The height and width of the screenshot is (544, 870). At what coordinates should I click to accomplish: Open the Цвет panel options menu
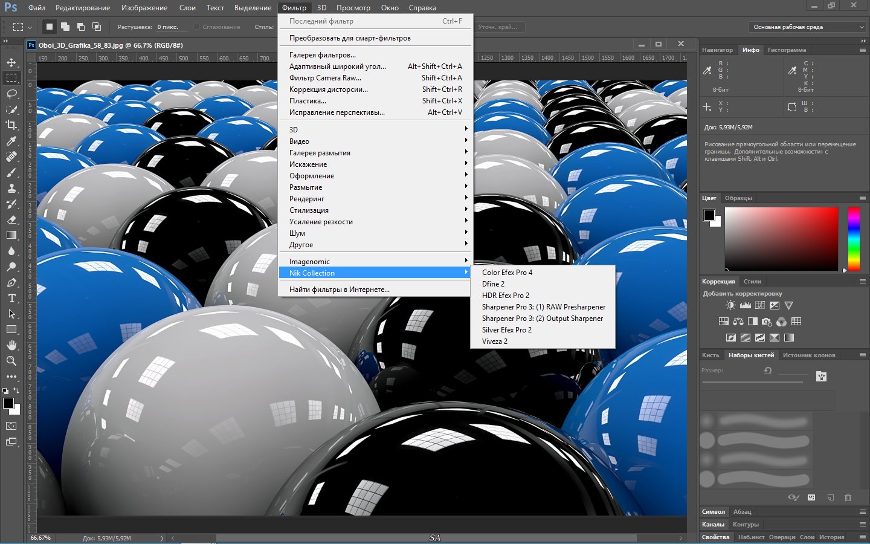coord(862,198)
